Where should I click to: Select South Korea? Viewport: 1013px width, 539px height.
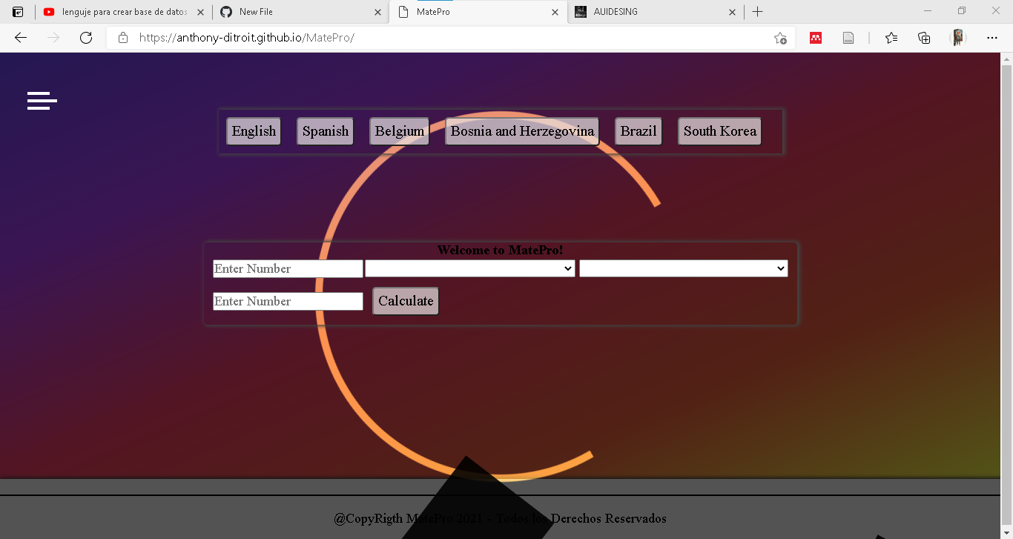click(x=719, y=130)
